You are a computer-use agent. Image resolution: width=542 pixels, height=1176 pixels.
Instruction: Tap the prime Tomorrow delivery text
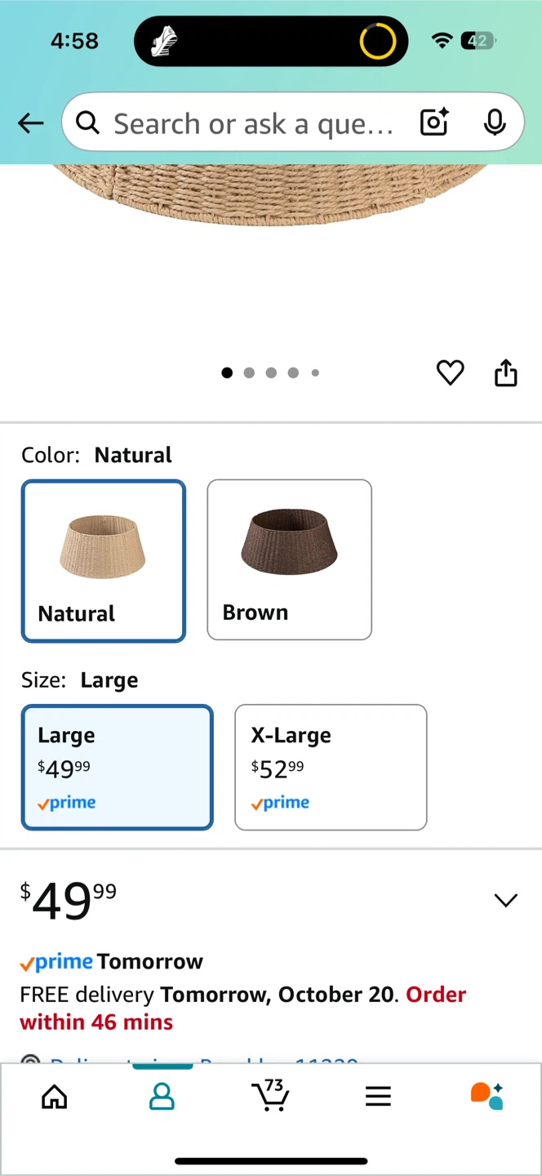pos(111,962)
